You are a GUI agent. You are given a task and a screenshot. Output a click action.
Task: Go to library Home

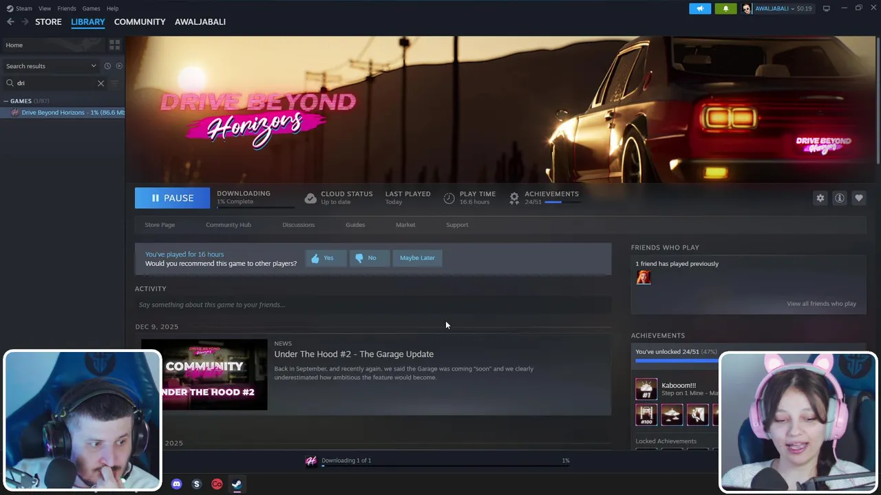coord(53,45)
